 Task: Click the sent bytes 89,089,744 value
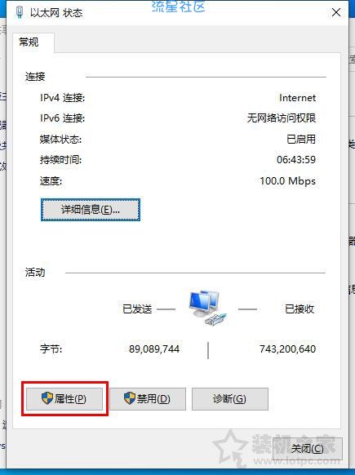point(154,349)
